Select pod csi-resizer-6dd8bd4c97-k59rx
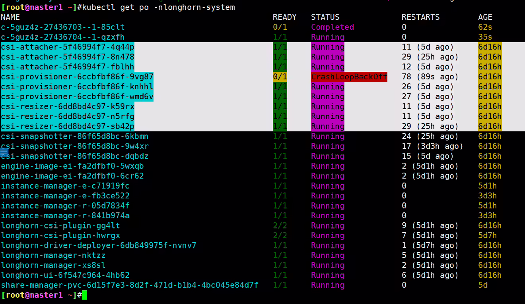 (x=68, y=106)
